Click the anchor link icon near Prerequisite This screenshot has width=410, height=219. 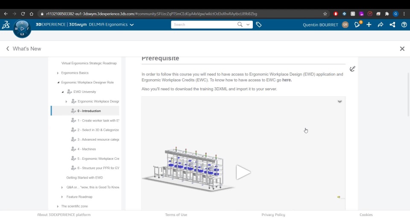pos(352,69)
